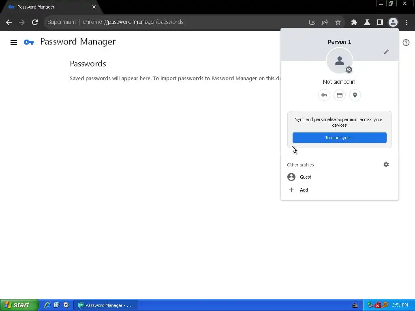Click the 'Person 1' profile name

tap(339, 42)
